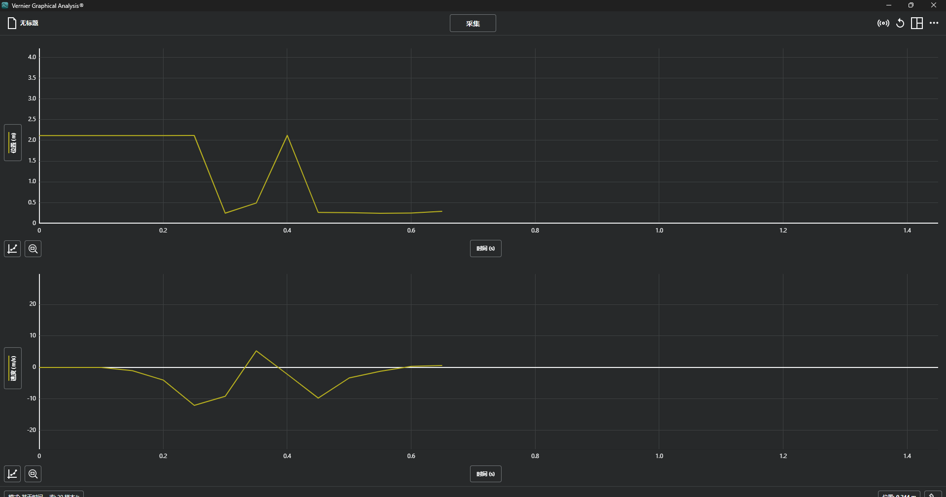Click the position curve peak at 0.4 s
Image resolution: width=946 pixels, height=497 pixels.
[287, 135]
